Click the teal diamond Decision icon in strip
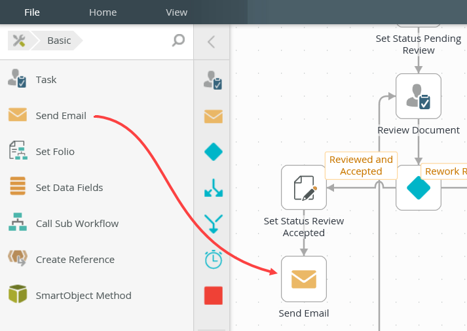The width and height of the screenshot is (467, 331). point(214,152)
